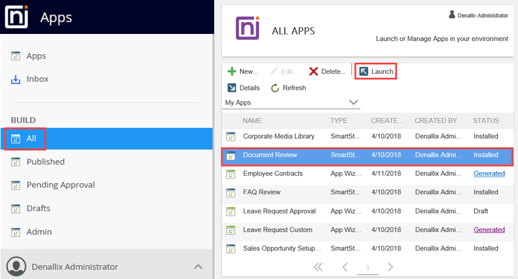Click the red X Delete icon
The height and width of the screenshot is (279, 518).
(314, 71)
